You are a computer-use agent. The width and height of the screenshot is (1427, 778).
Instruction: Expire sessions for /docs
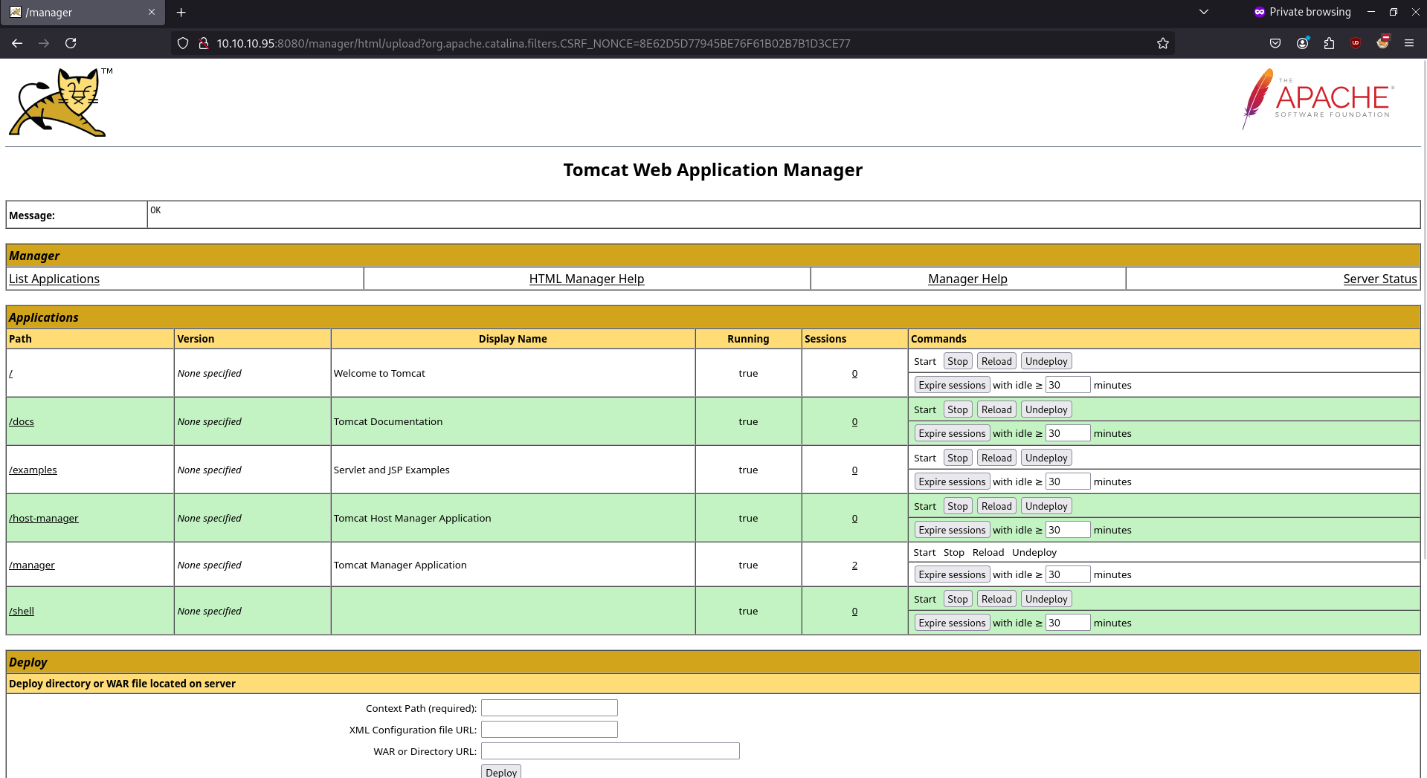[x=952, y=433]
